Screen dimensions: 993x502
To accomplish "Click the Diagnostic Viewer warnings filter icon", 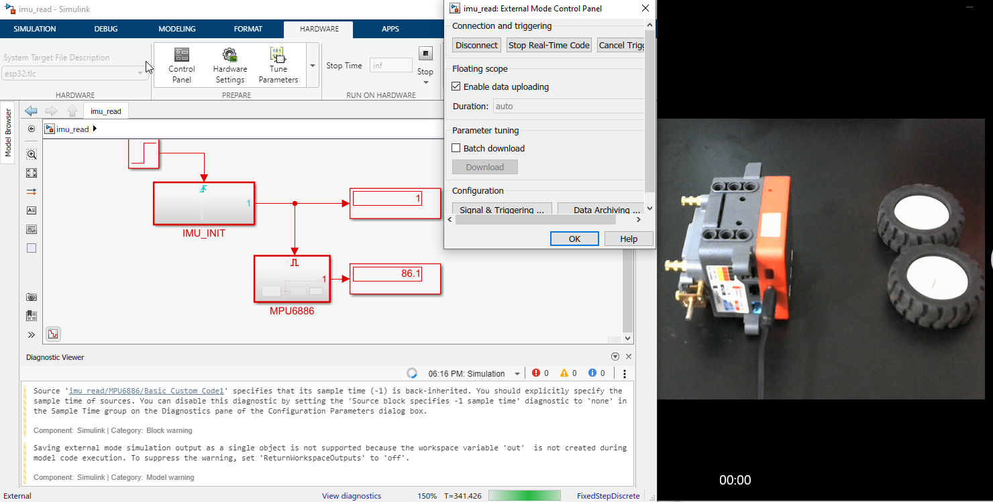I will click(x=564, y=373).
